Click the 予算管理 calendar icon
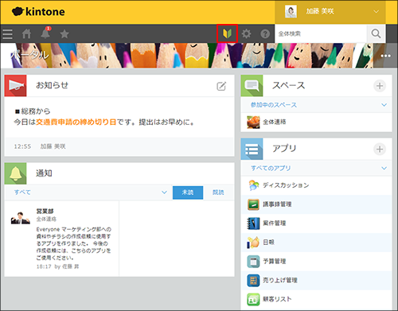 [x=253, y=262]
